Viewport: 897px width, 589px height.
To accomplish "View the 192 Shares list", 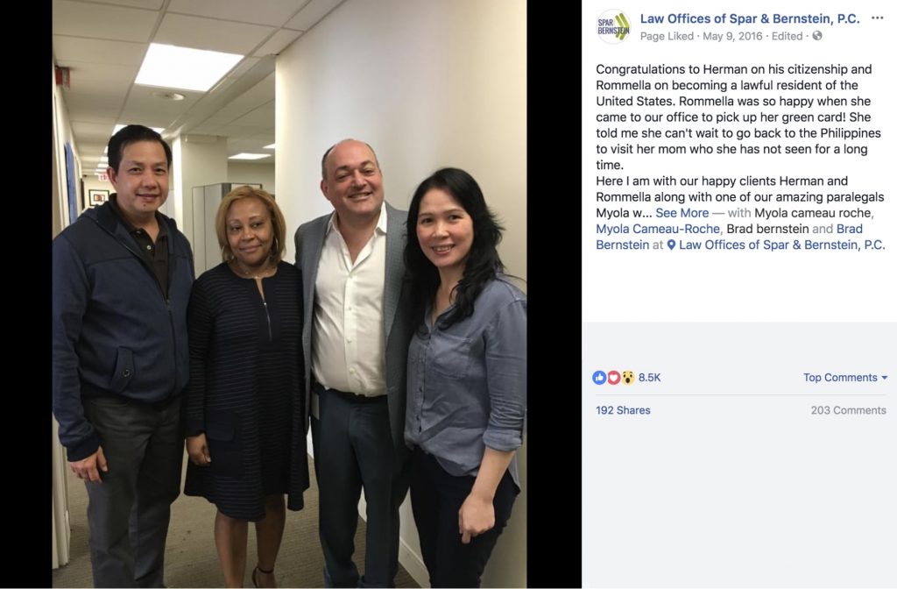I will pos(623,410).
